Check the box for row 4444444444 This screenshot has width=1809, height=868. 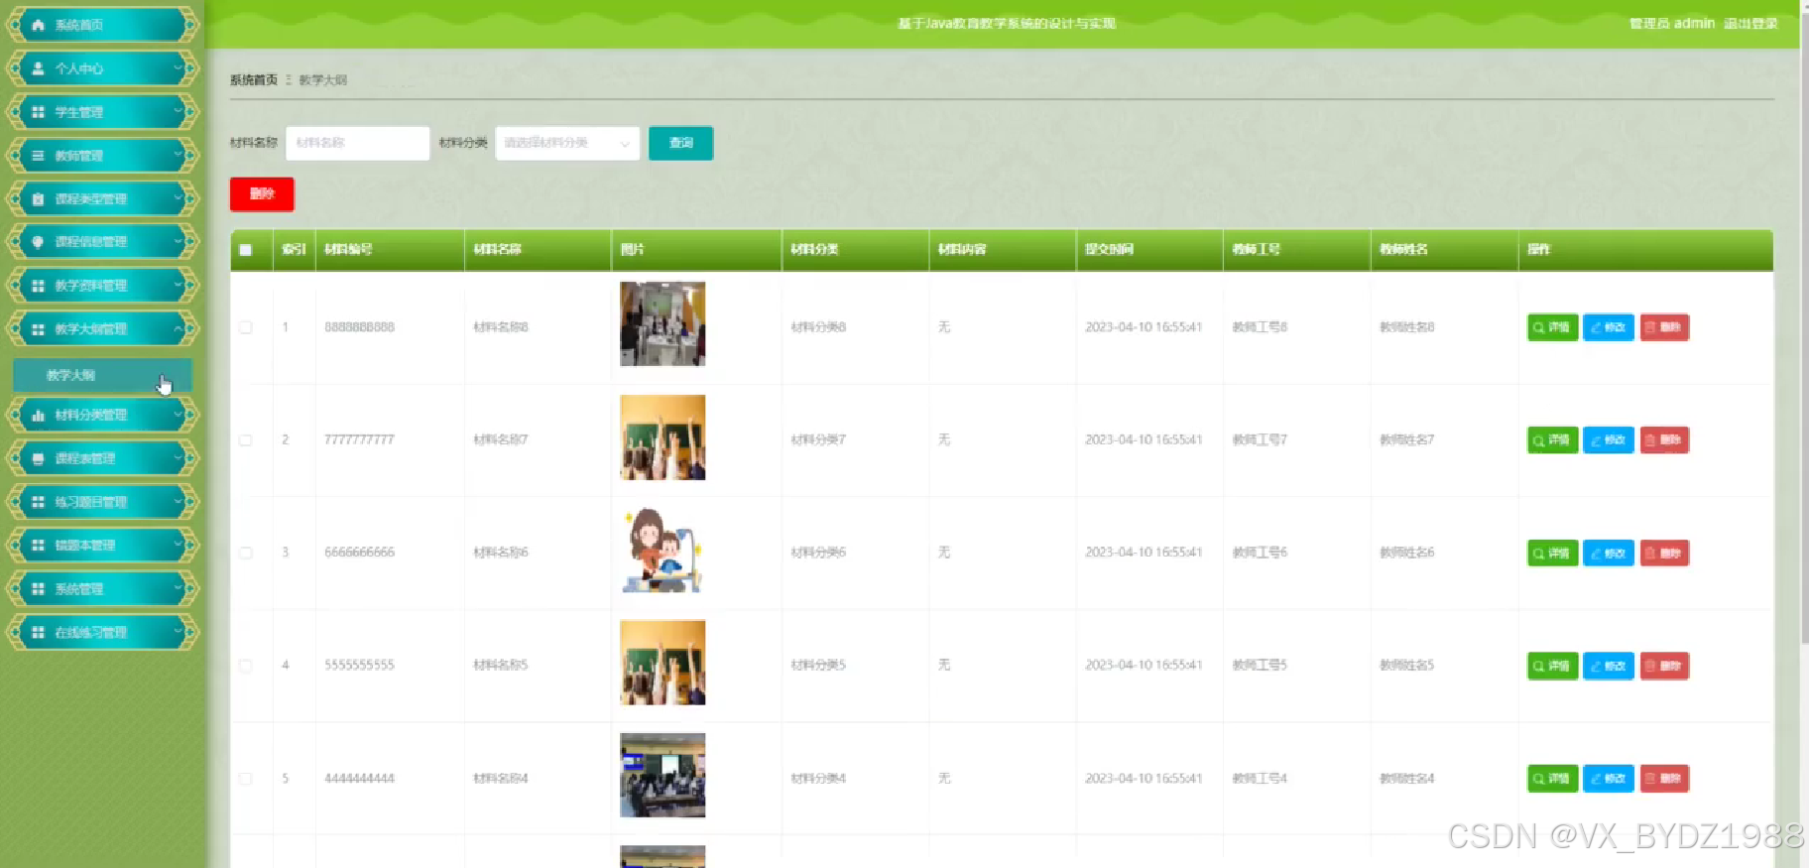pyautogui.click(x=246, y=779)
